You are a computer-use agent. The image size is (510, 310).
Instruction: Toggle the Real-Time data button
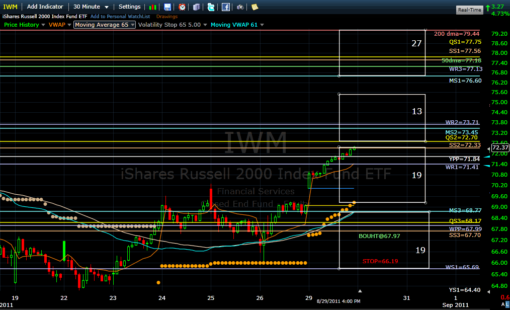(x=469, y=10)
